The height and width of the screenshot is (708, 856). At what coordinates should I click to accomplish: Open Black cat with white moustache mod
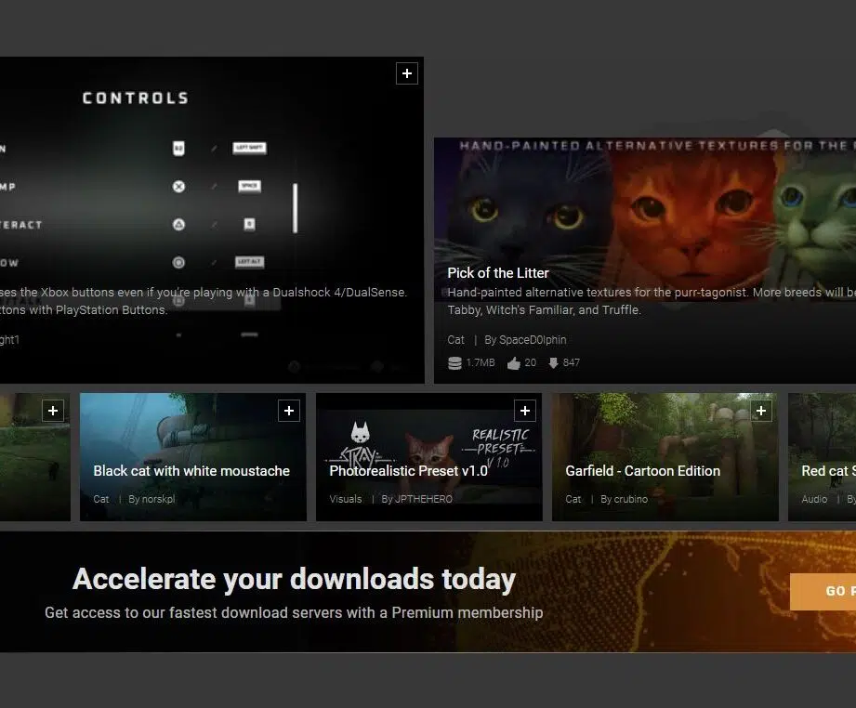pyautogui.click(x=191, y=470)
